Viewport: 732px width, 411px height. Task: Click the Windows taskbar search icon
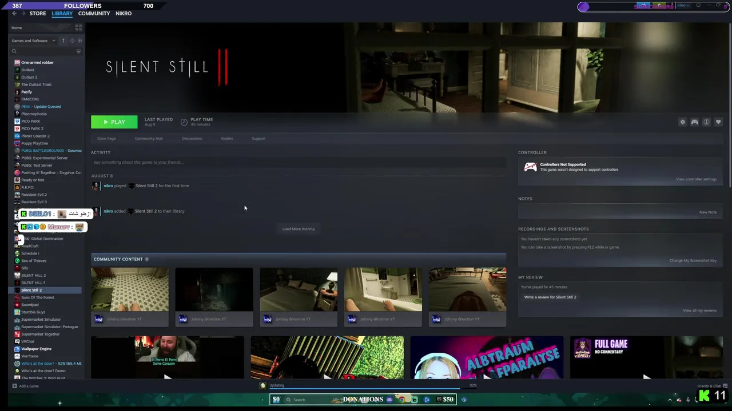[x=288, y=400]
